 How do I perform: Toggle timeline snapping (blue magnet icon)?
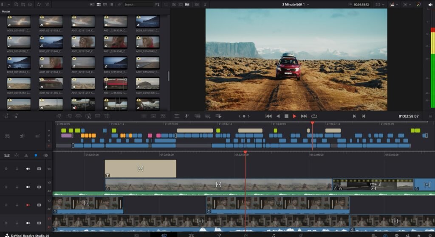tap(36, 155)
